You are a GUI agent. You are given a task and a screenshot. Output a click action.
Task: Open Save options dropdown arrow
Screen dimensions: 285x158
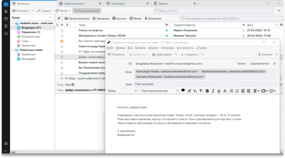coord(202,54)
